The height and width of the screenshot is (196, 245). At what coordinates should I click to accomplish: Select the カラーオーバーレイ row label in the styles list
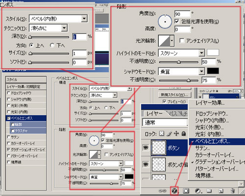coord(23,143)
